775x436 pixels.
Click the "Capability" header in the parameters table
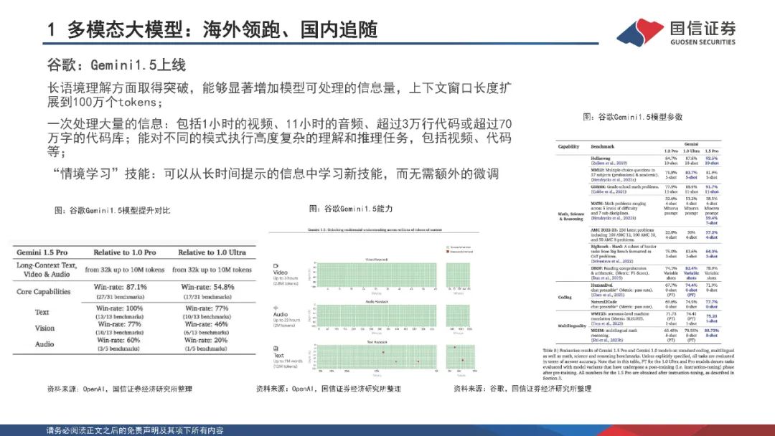pyautogui.click(x=568, y=147)
